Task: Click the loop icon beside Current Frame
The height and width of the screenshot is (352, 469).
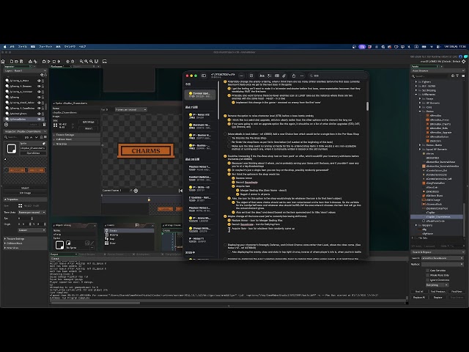Action: [x=136, y=191]
